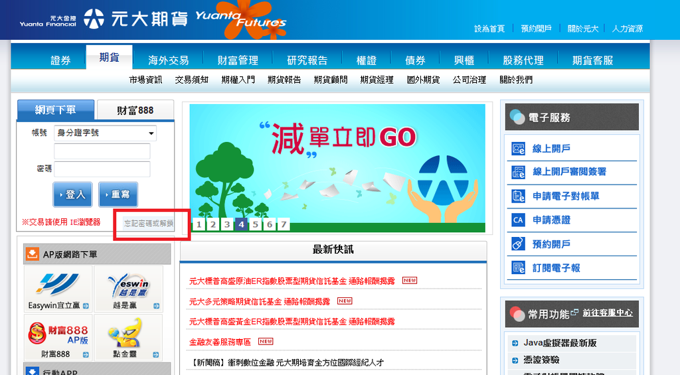Go to banner slide 5

tap(256, 224)
